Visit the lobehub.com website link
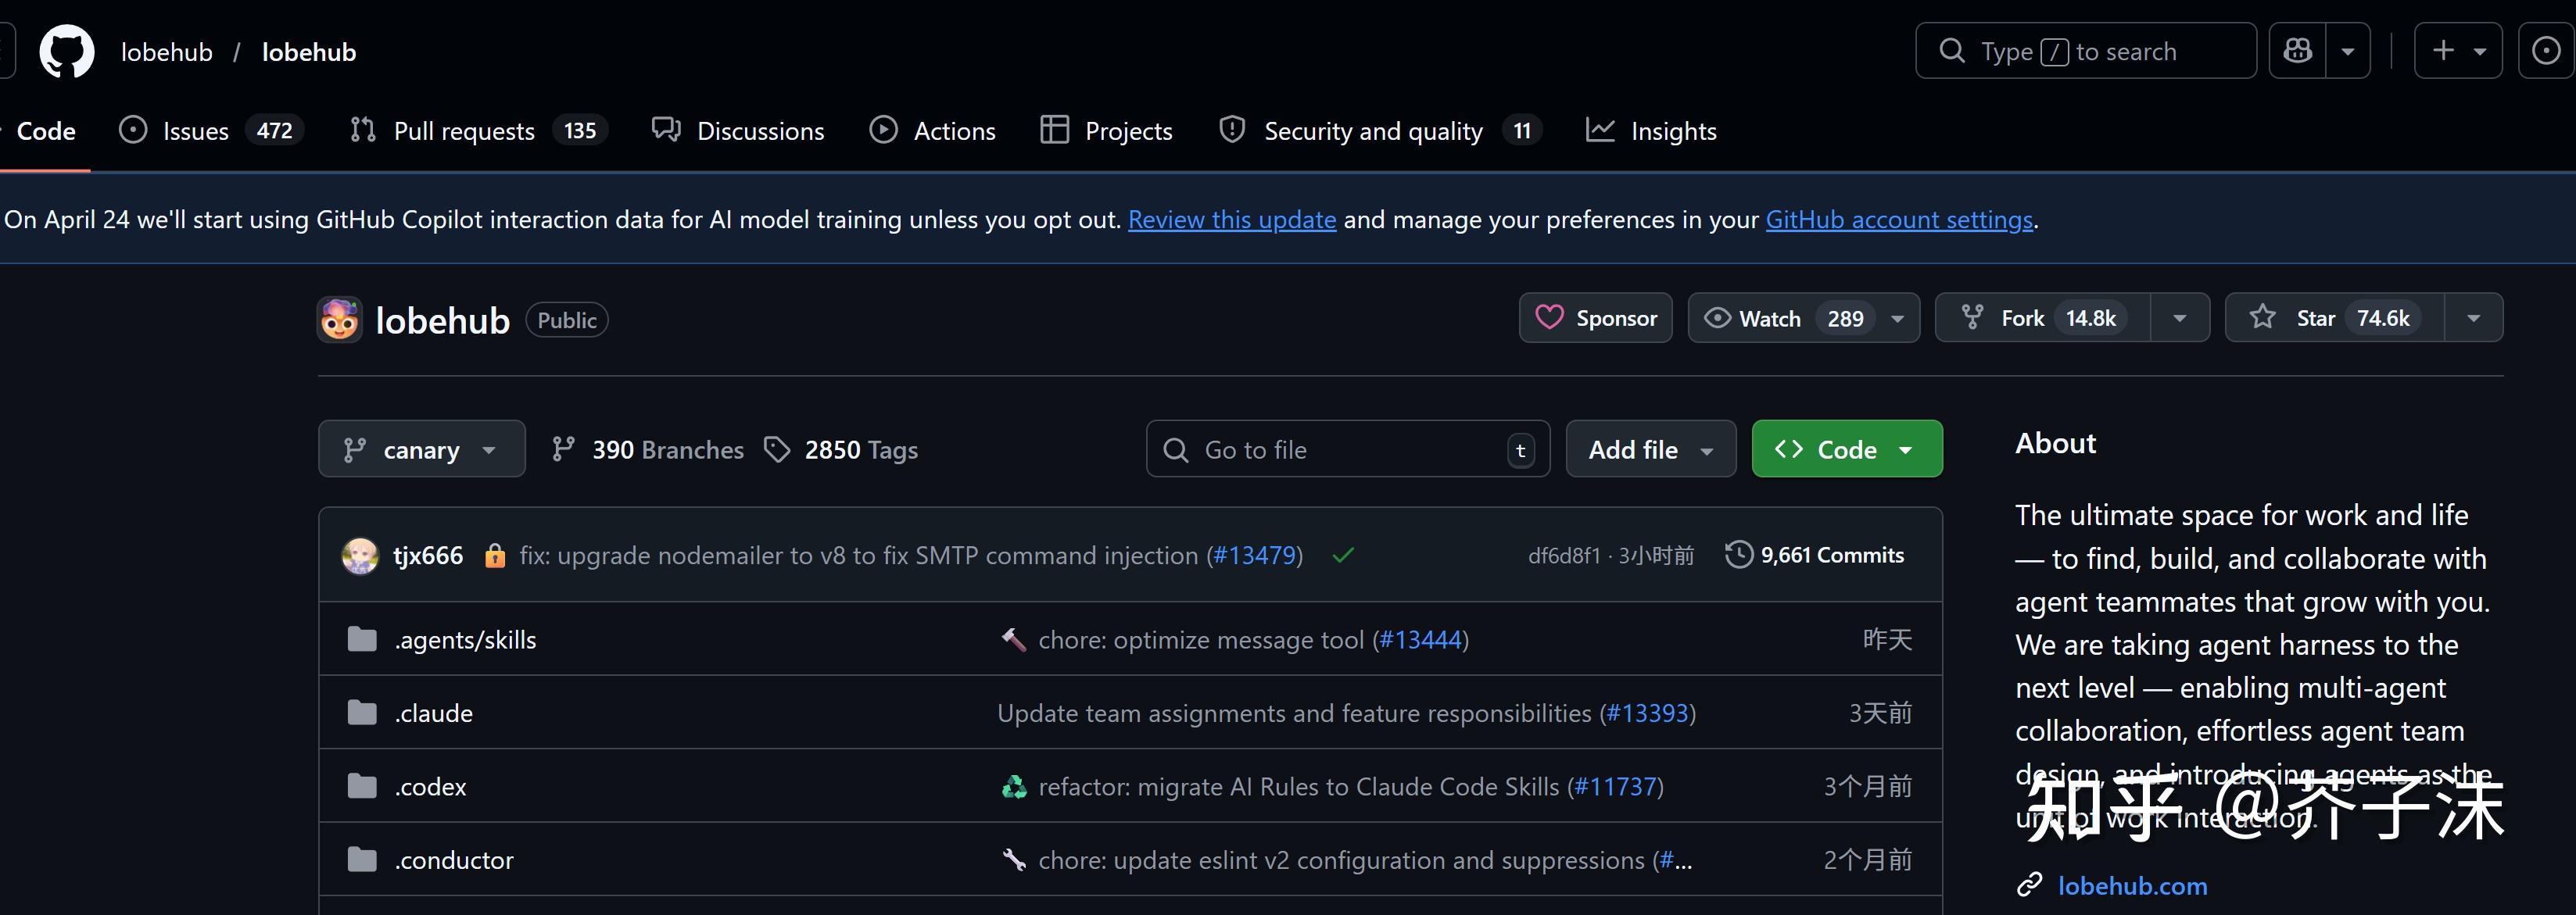Viewport: 2576px width, 915px height. click(x=2132, y=885)
